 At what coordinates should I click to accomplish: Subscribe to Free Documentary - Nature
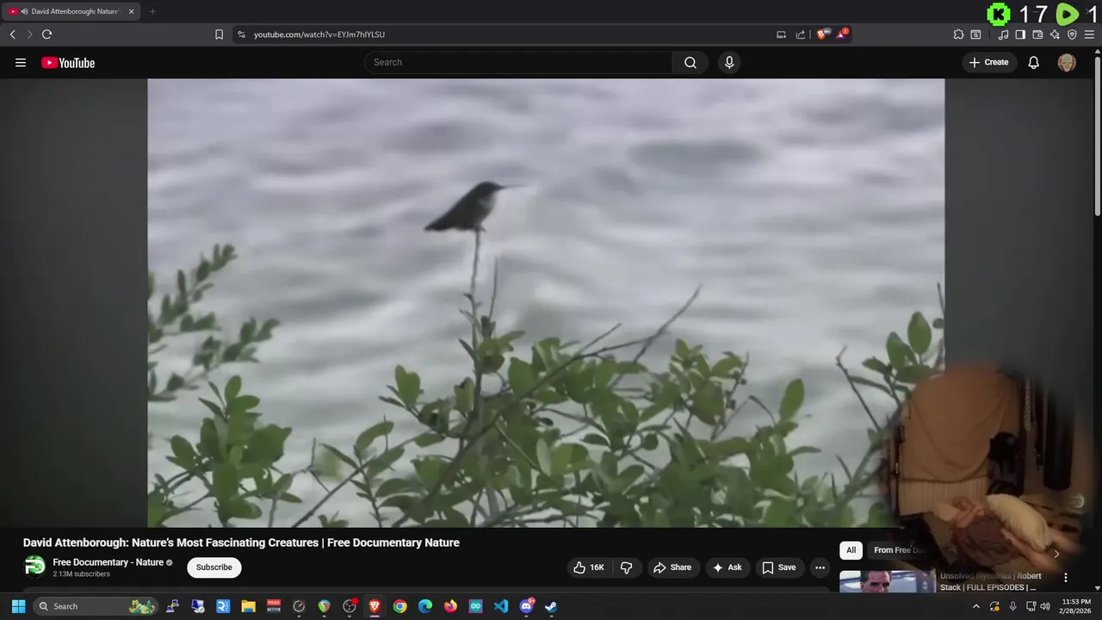point(214,567)
